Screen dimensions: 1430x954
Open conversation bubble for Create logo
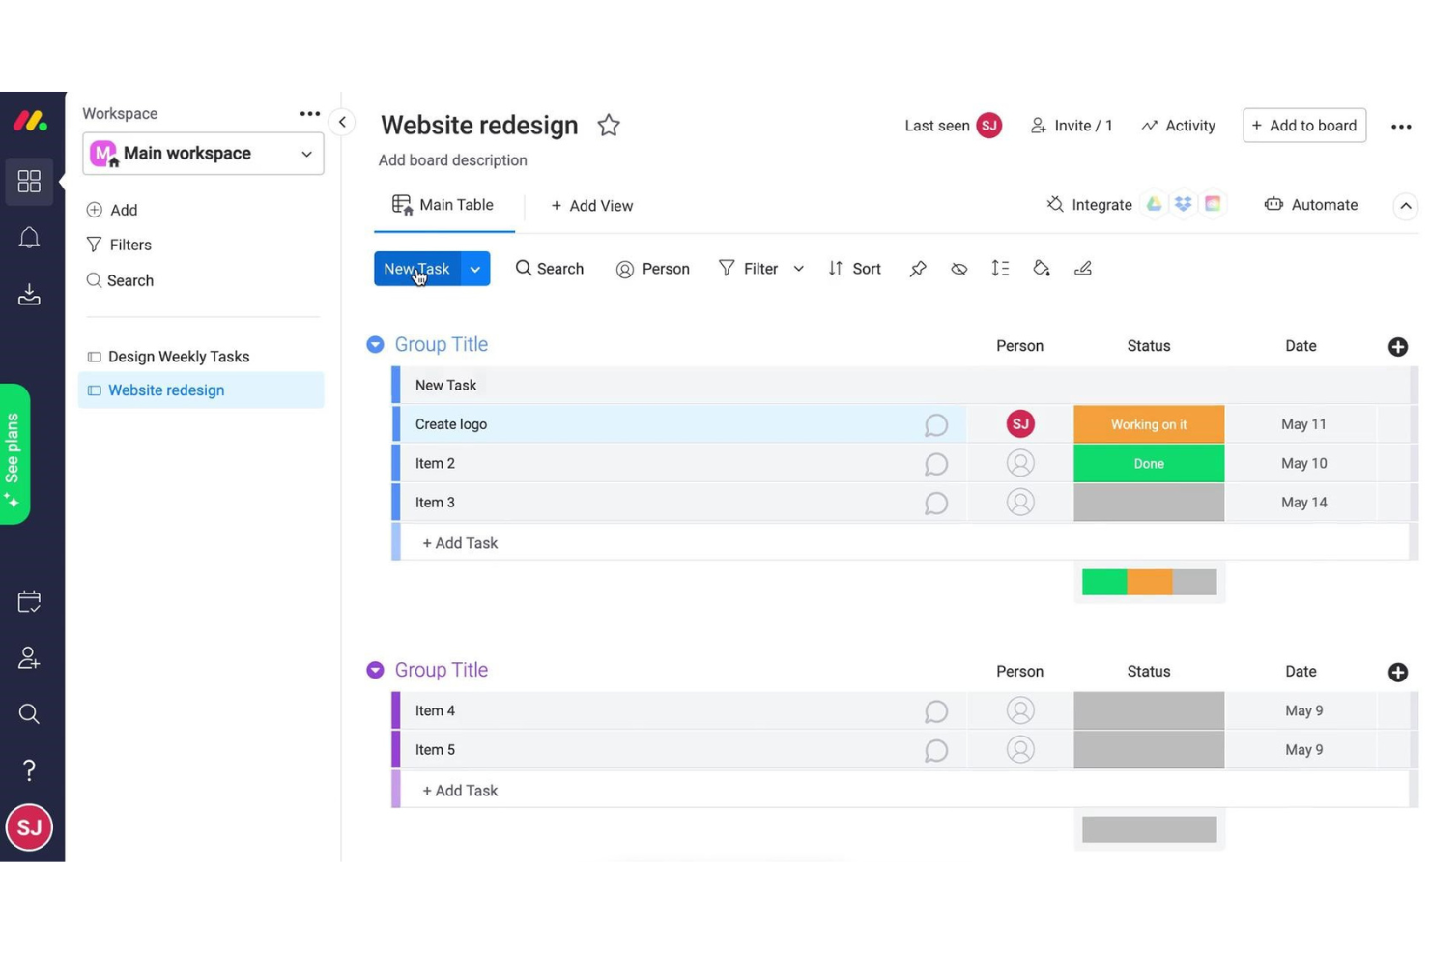935,425
